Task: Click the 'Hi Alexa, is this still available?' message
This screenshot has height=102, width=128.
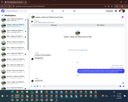Action: click(x=43, y=55)
